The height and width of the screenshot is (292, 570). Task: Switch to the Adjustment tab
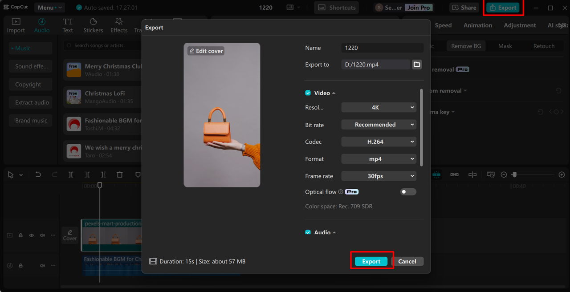[x=520, y=25]
